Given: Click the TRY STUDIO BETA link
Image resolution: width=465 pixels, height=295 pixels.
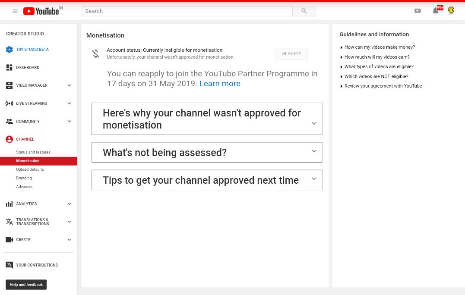Looking at the screenshot, I should pyautogui.click(x=32, y=50).
